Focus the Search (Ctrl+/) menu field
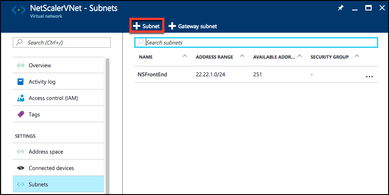Screen dimensions: 389x195 pos(61,43)
